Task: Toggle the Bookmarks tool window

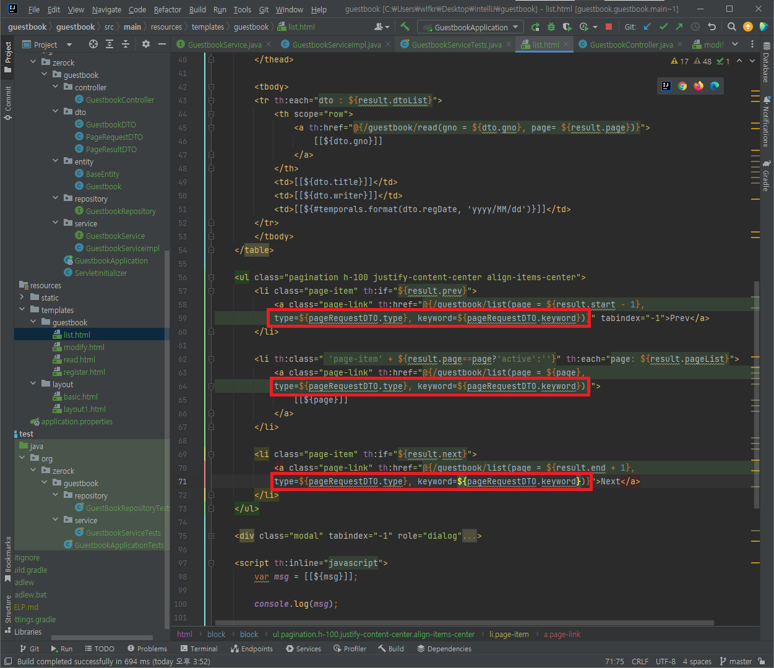Action: (8, 559)
